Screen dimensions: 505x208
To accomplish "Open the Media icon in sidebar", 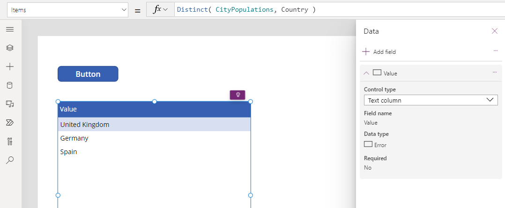I will [10, 104].
